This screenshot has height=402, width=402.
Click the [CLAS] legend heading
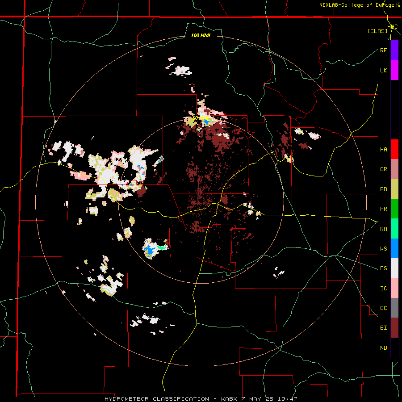377,31
